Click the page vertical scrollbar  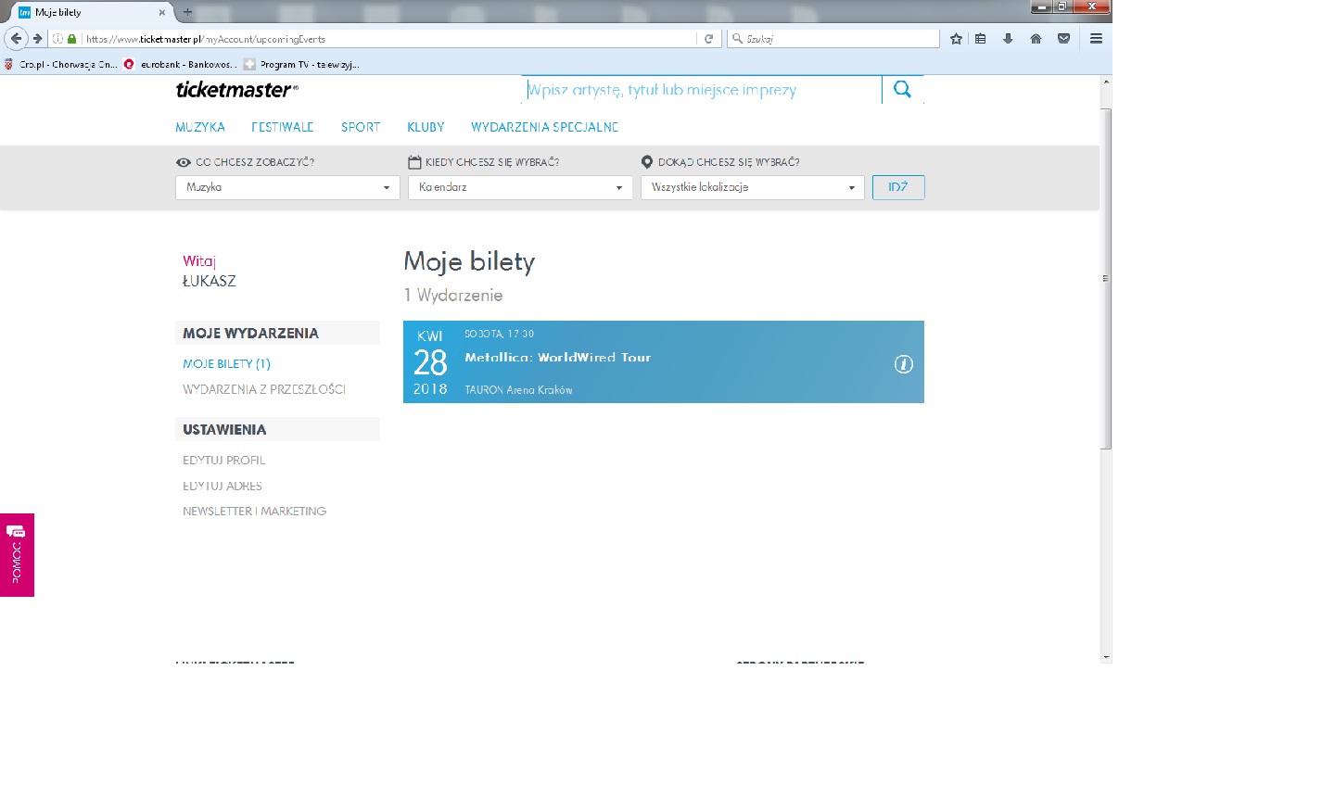(x=1105, y=278)
